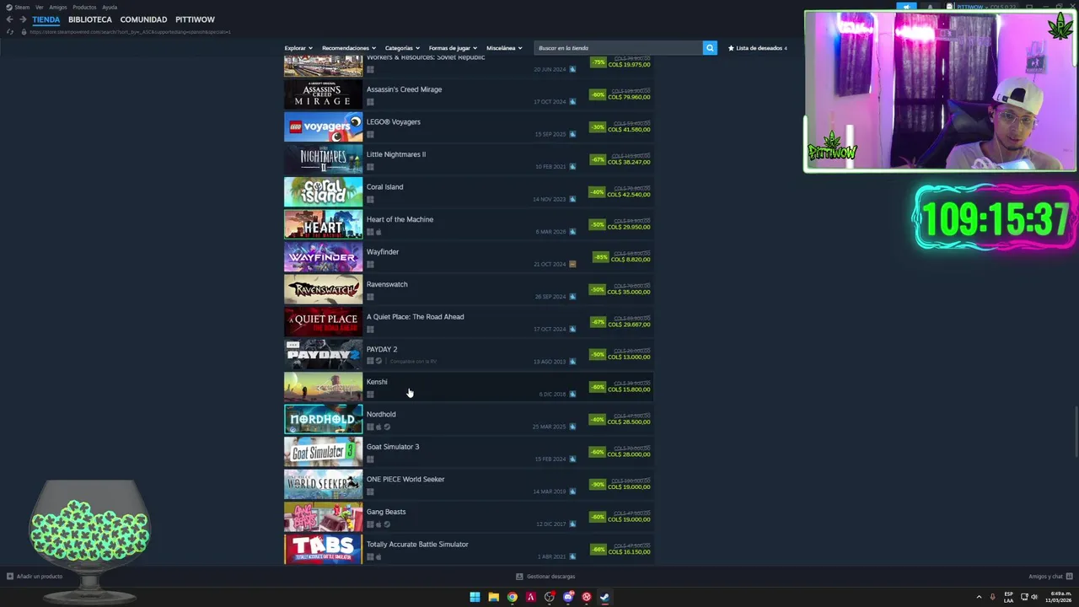
Task: Open the Formas de jugar dropdown
Action: point(453,48)
